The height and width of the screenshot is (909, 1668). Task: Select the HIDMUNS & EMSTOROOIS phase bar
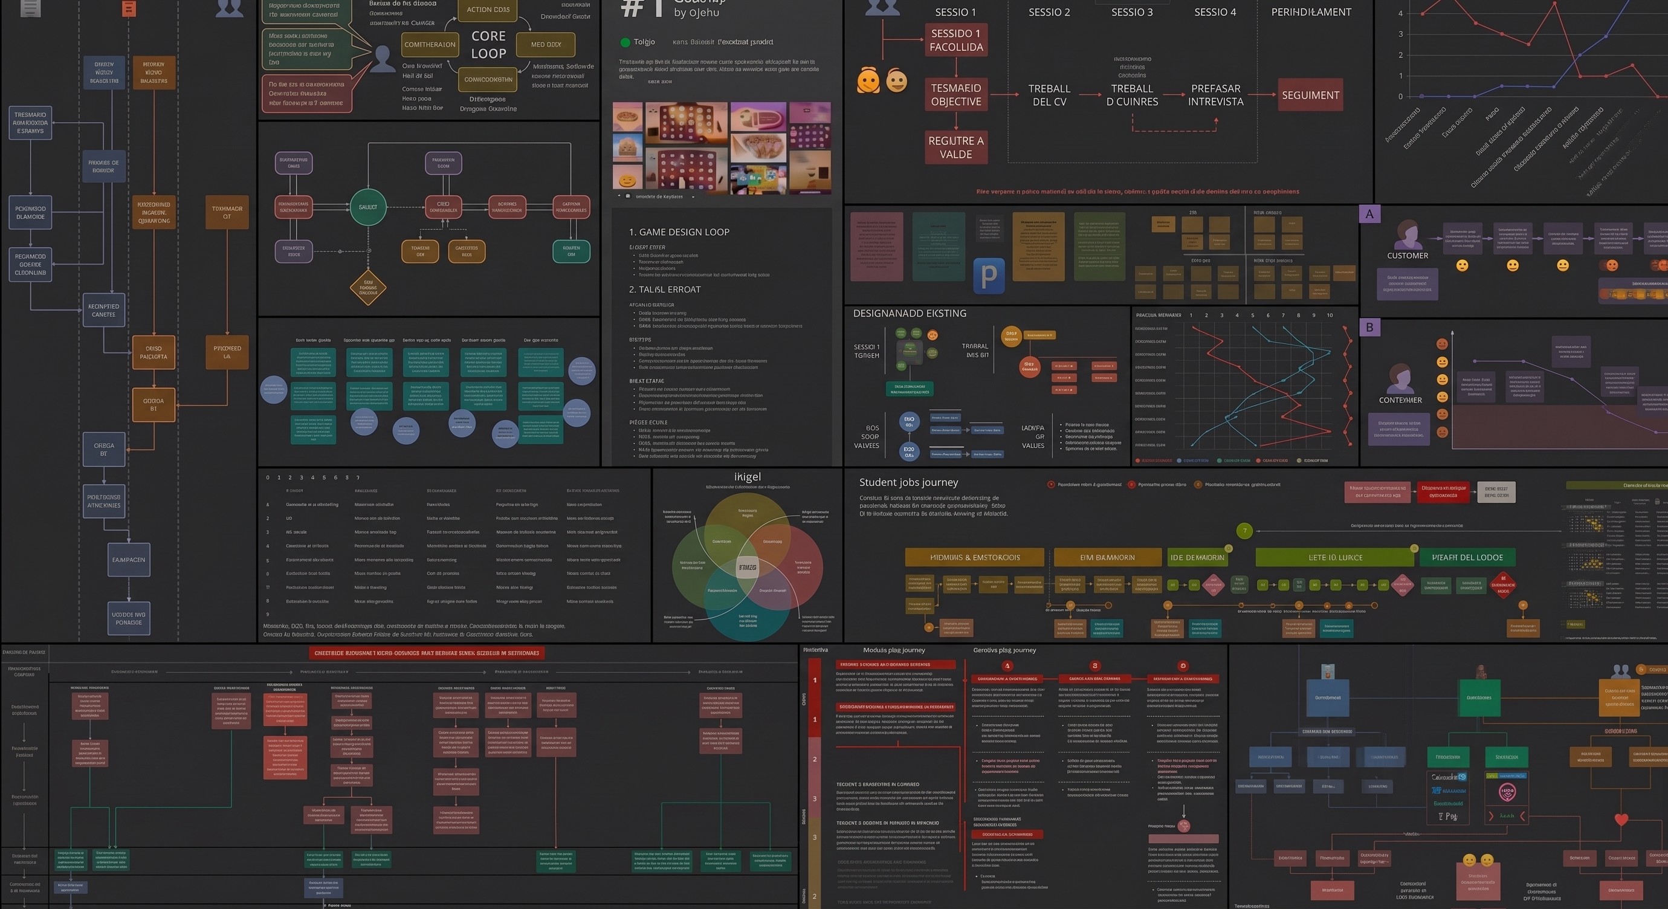pos(974,557)
